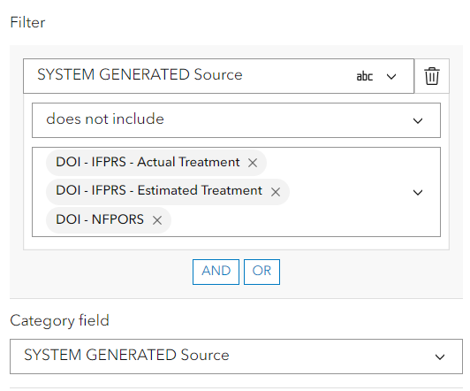Select the DOI - IFPRS - Estimated Treatment tag label
Screen dimensions: 470x391
click(x=159, y=190)
